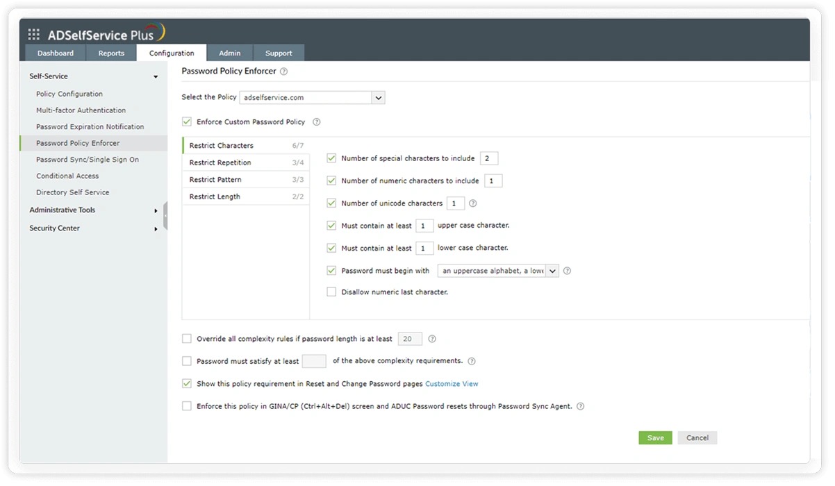Click help icon beside Enforce Custom Password Policy
The image size is (835, 486).
(317, 122)
